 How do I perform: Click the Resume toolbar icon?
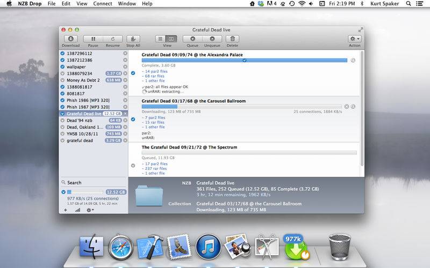(112, 39)
